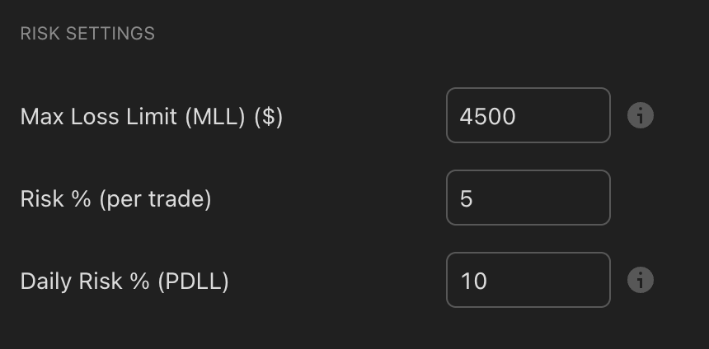Get help on the PDLL setting
The image size is (709, 349).
[x=641, y=281]
